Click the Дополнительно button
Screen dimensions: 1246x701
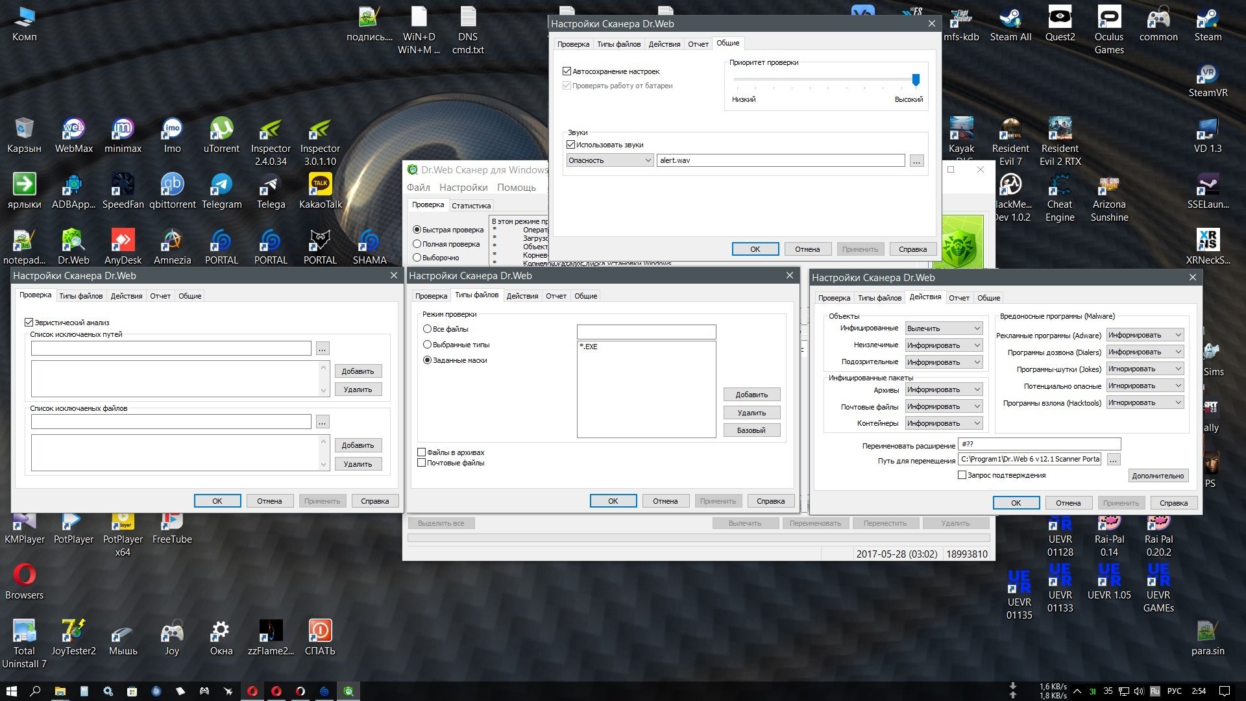(x=1158, y=476)
